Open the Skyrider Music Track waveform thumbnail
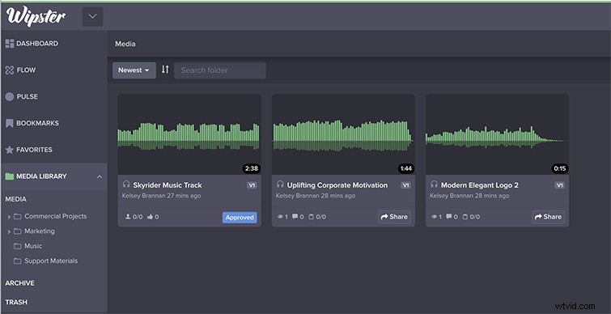Viewport: 611px width, 314px height. [x=189, y=134]
